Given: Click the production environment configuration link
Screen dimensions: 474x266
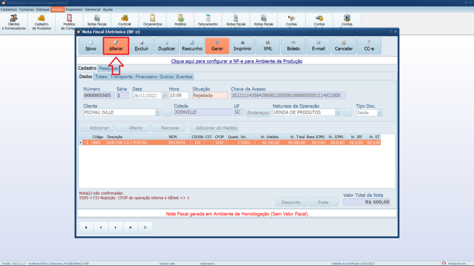Looking at the screenshot, I should [237, 61].
